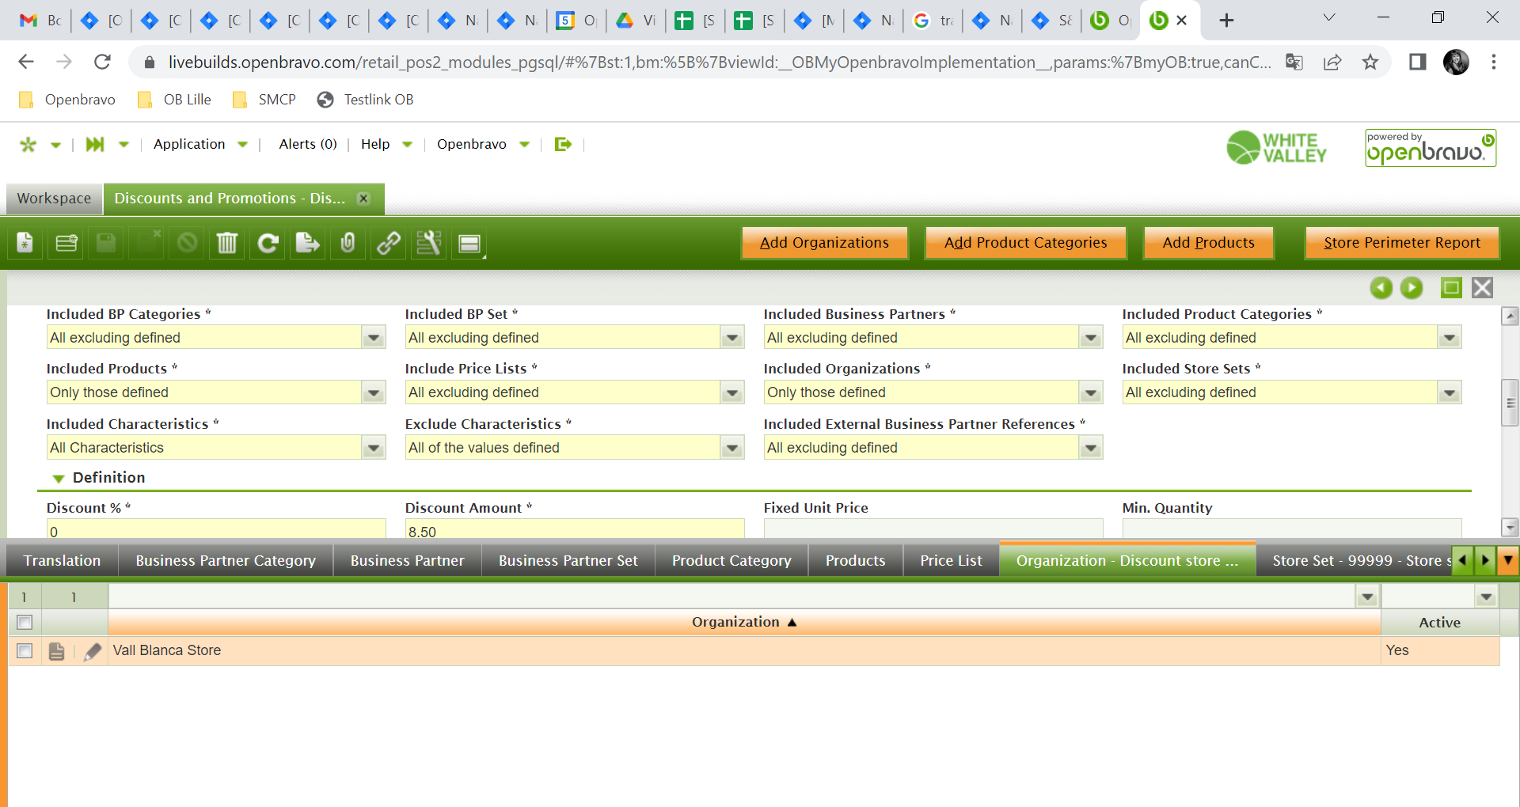Click the form's vertical scrollbar handle

[1510, 403]
